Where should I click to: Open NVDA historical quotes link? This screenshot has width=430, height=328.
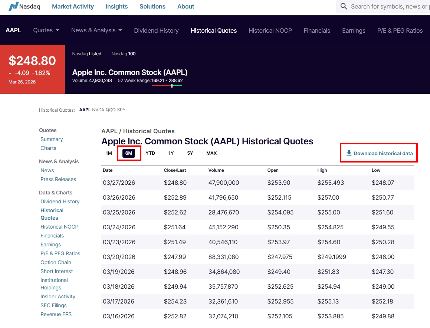(98, 110)
